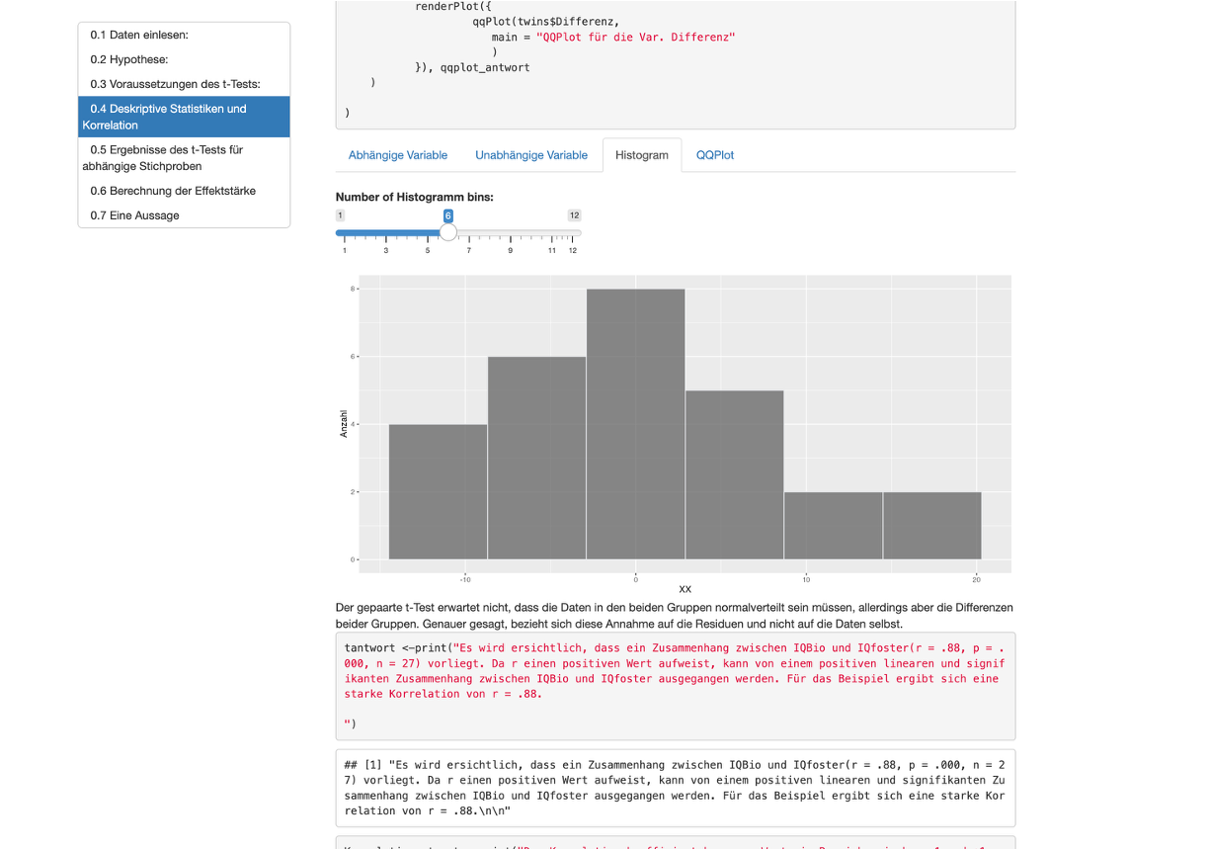Open section 0.1 Daten einlesen
1209x850 pixels.
[139, 35]
